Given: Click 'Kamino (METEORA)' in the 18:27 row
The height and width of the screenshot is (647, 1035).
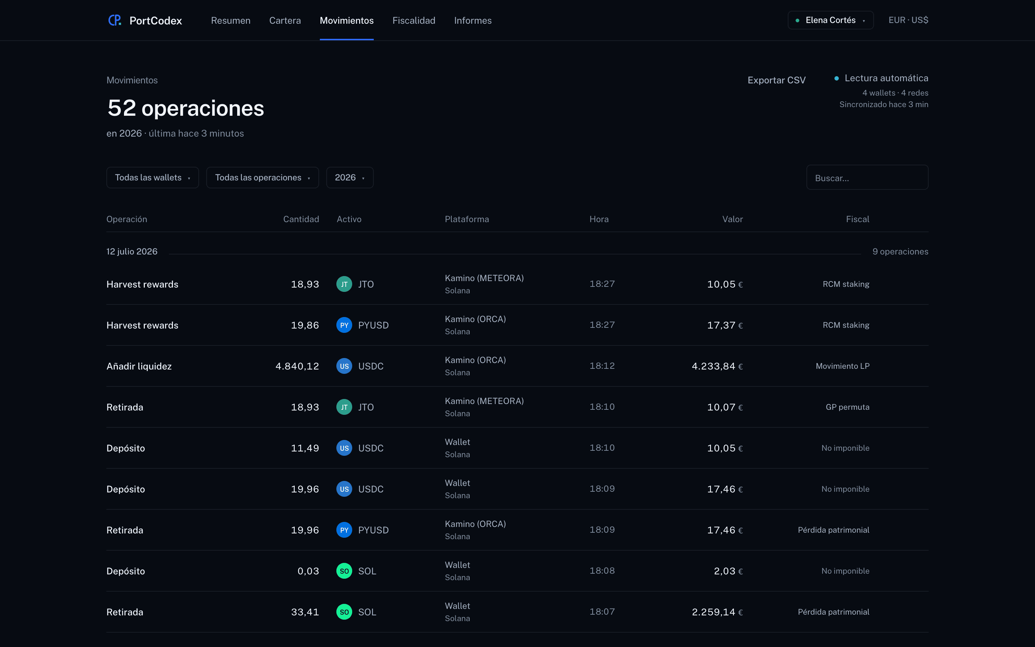Looking at the screenshot, I should (x=484, y=278).
